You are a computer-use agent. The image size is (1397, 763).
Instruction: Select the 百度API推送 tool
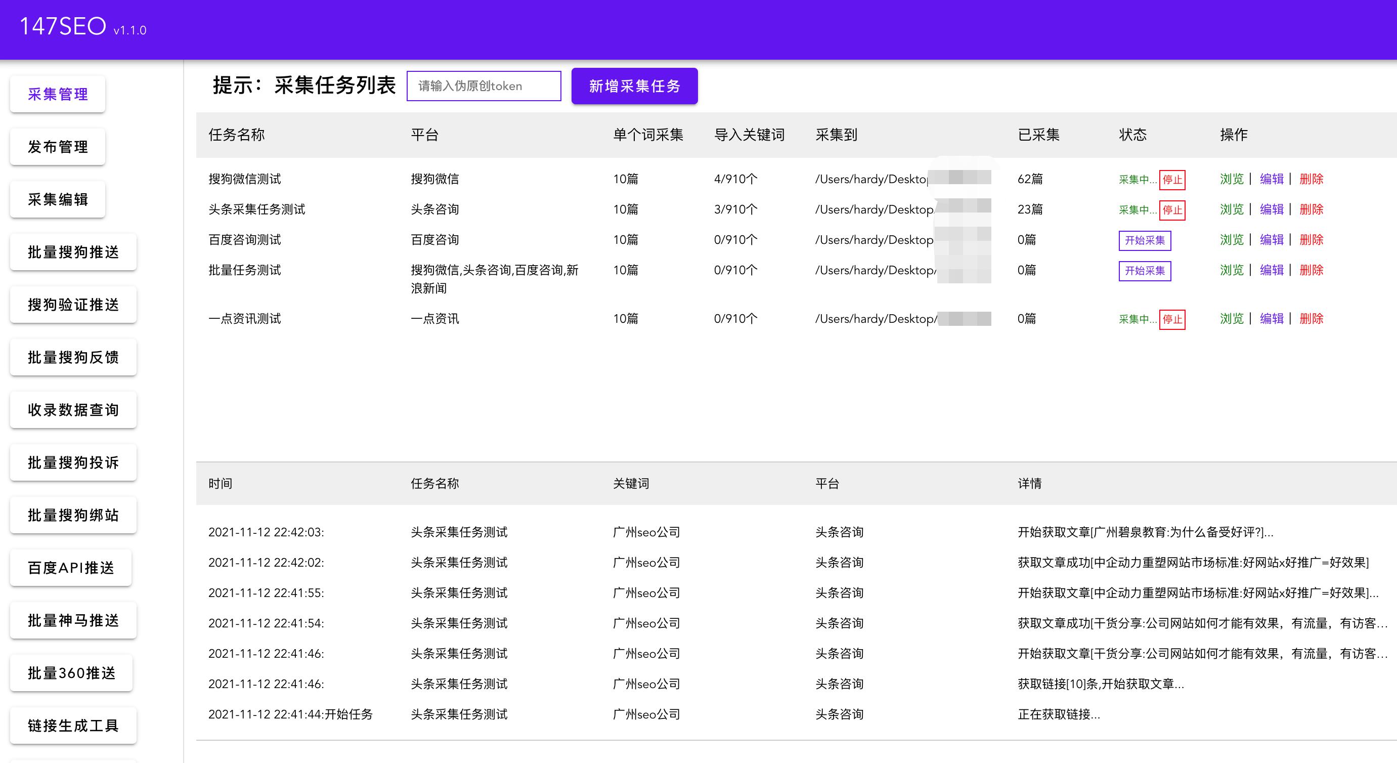tap(70, 567)
